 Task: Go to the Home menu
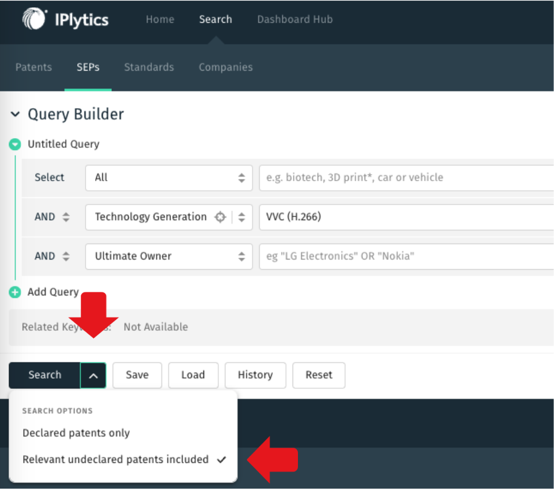pos(160,19)
